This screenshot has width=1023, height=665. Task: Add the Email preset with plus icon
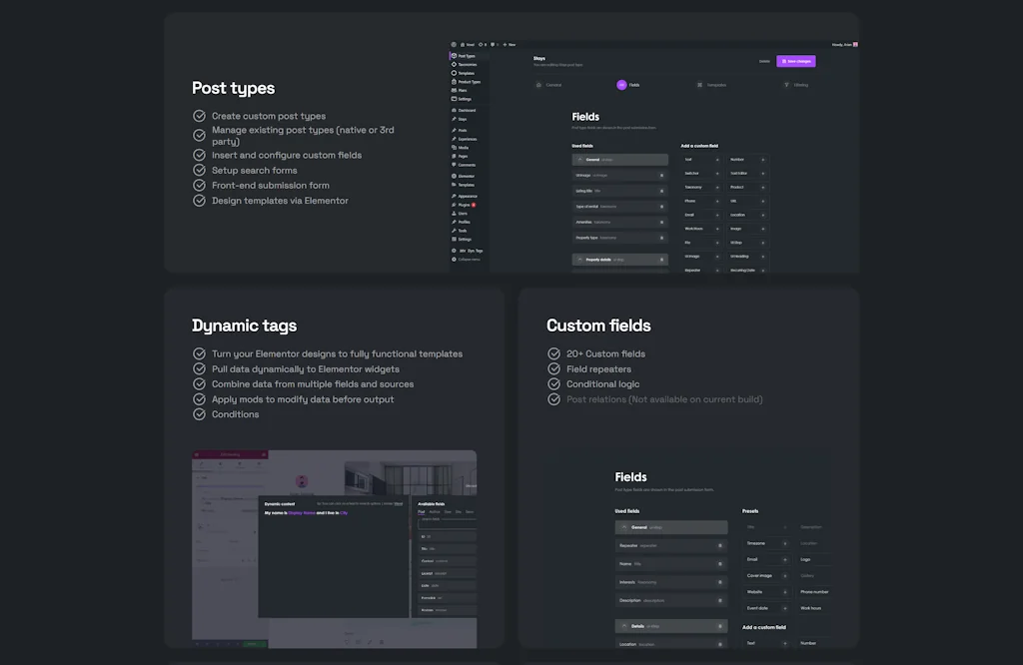(x=785, y=559)
